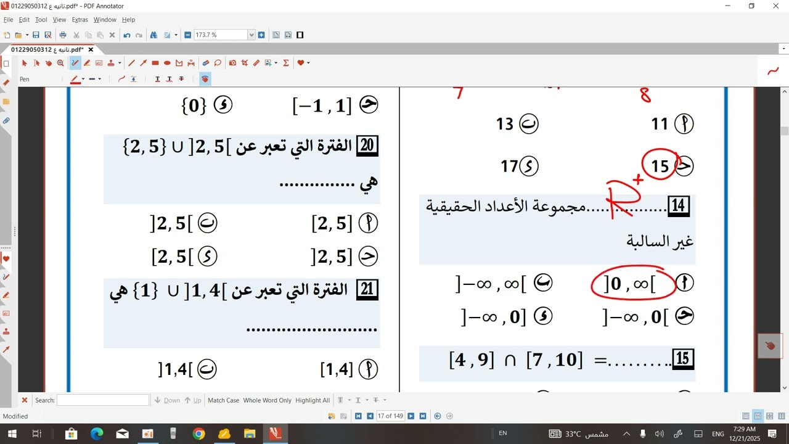Viewport: 789px width, 444px height.
Task: Select the Pen tool in annotation toolbar
Action: [75, 63]
